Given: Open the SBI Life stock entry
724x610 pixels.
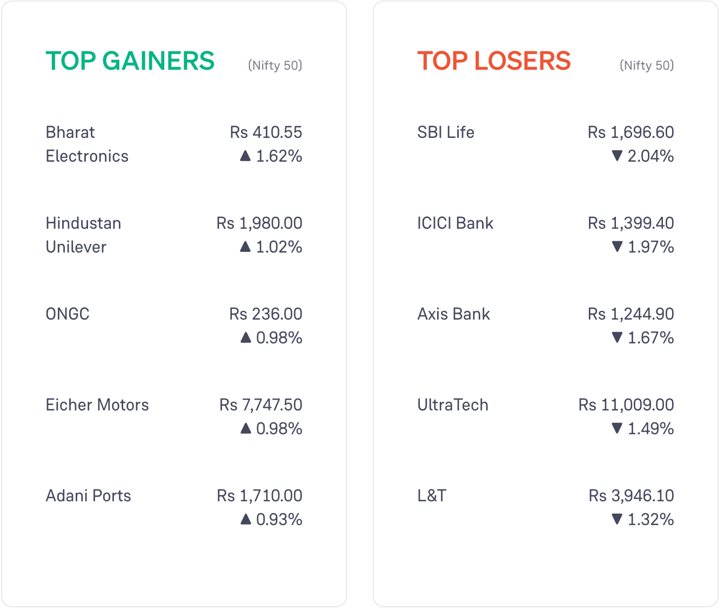Looking at the screenshot, I should 446,132.
